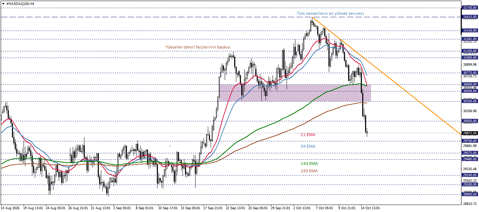479x212 pixels.
Task: Click the 28815.75 price scale value
Action: [x=470, y=204]
